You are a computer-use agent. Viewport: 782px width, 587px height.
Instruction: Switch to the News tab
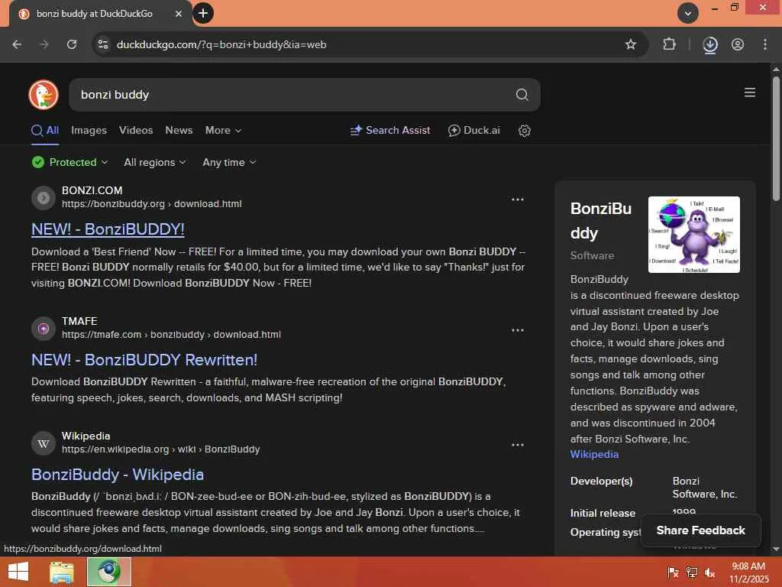pyautogui.click(x=179, y=130)
